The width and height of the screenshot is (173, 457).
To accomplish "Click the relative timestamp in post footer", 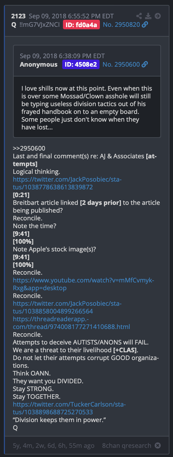I will pyautogui.click(x=53, y=445).
